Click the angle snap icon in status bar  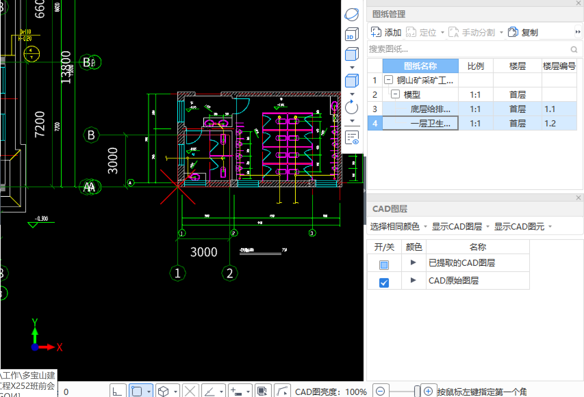pyautogui.click(x=209, y=391)
